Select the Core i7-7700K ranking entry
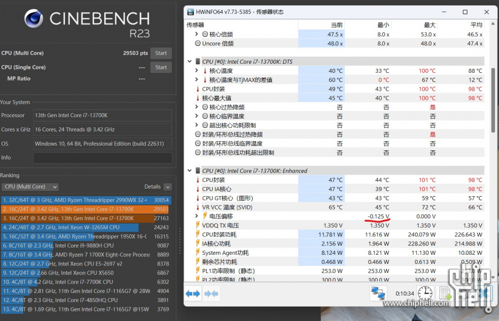Screen dimensions: 499x321 tap(86, 282)
